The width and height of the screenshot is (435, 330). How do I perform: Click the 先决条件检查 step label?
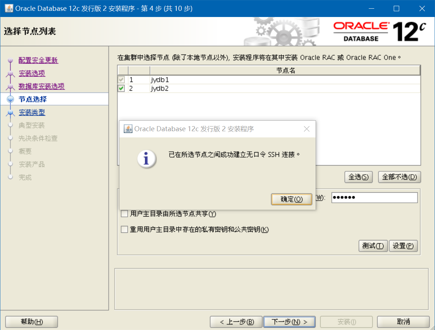tap(38, 138)
